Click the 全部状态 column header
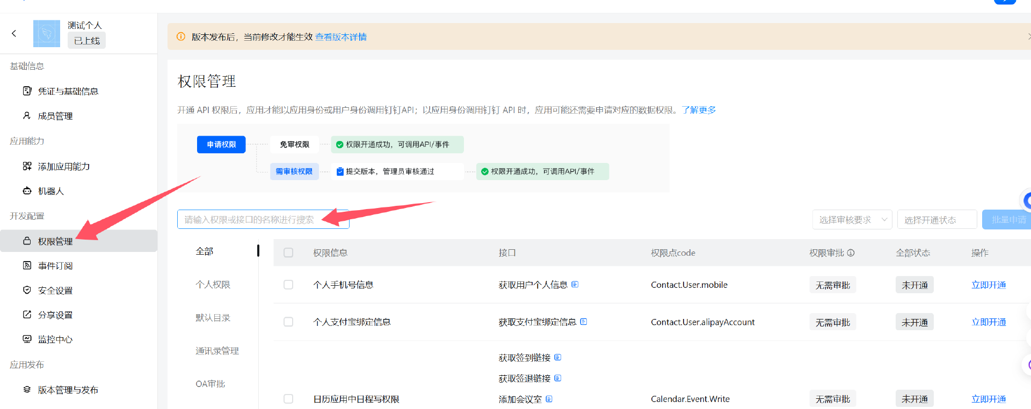This screenshot has width=1031, height=409. (x=913, y=252)
